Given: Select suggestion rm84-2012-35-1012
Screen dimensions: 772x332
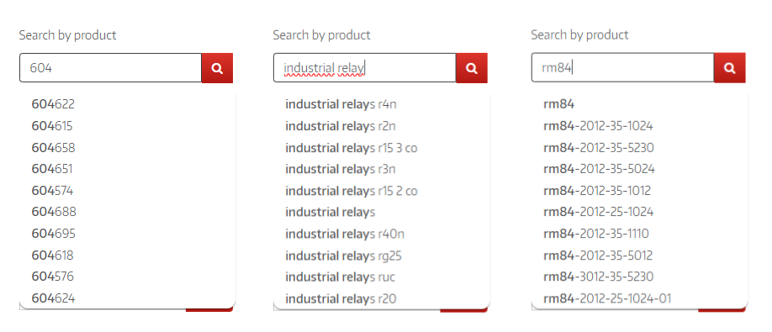Looking at the screenshot, I should [x=597, y=190].
